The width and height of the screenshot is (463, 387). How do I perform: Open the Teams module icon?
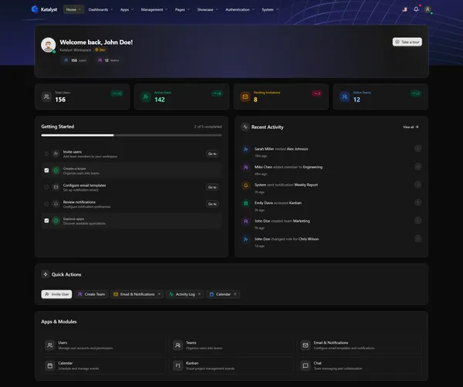click(x=177, y=345)
